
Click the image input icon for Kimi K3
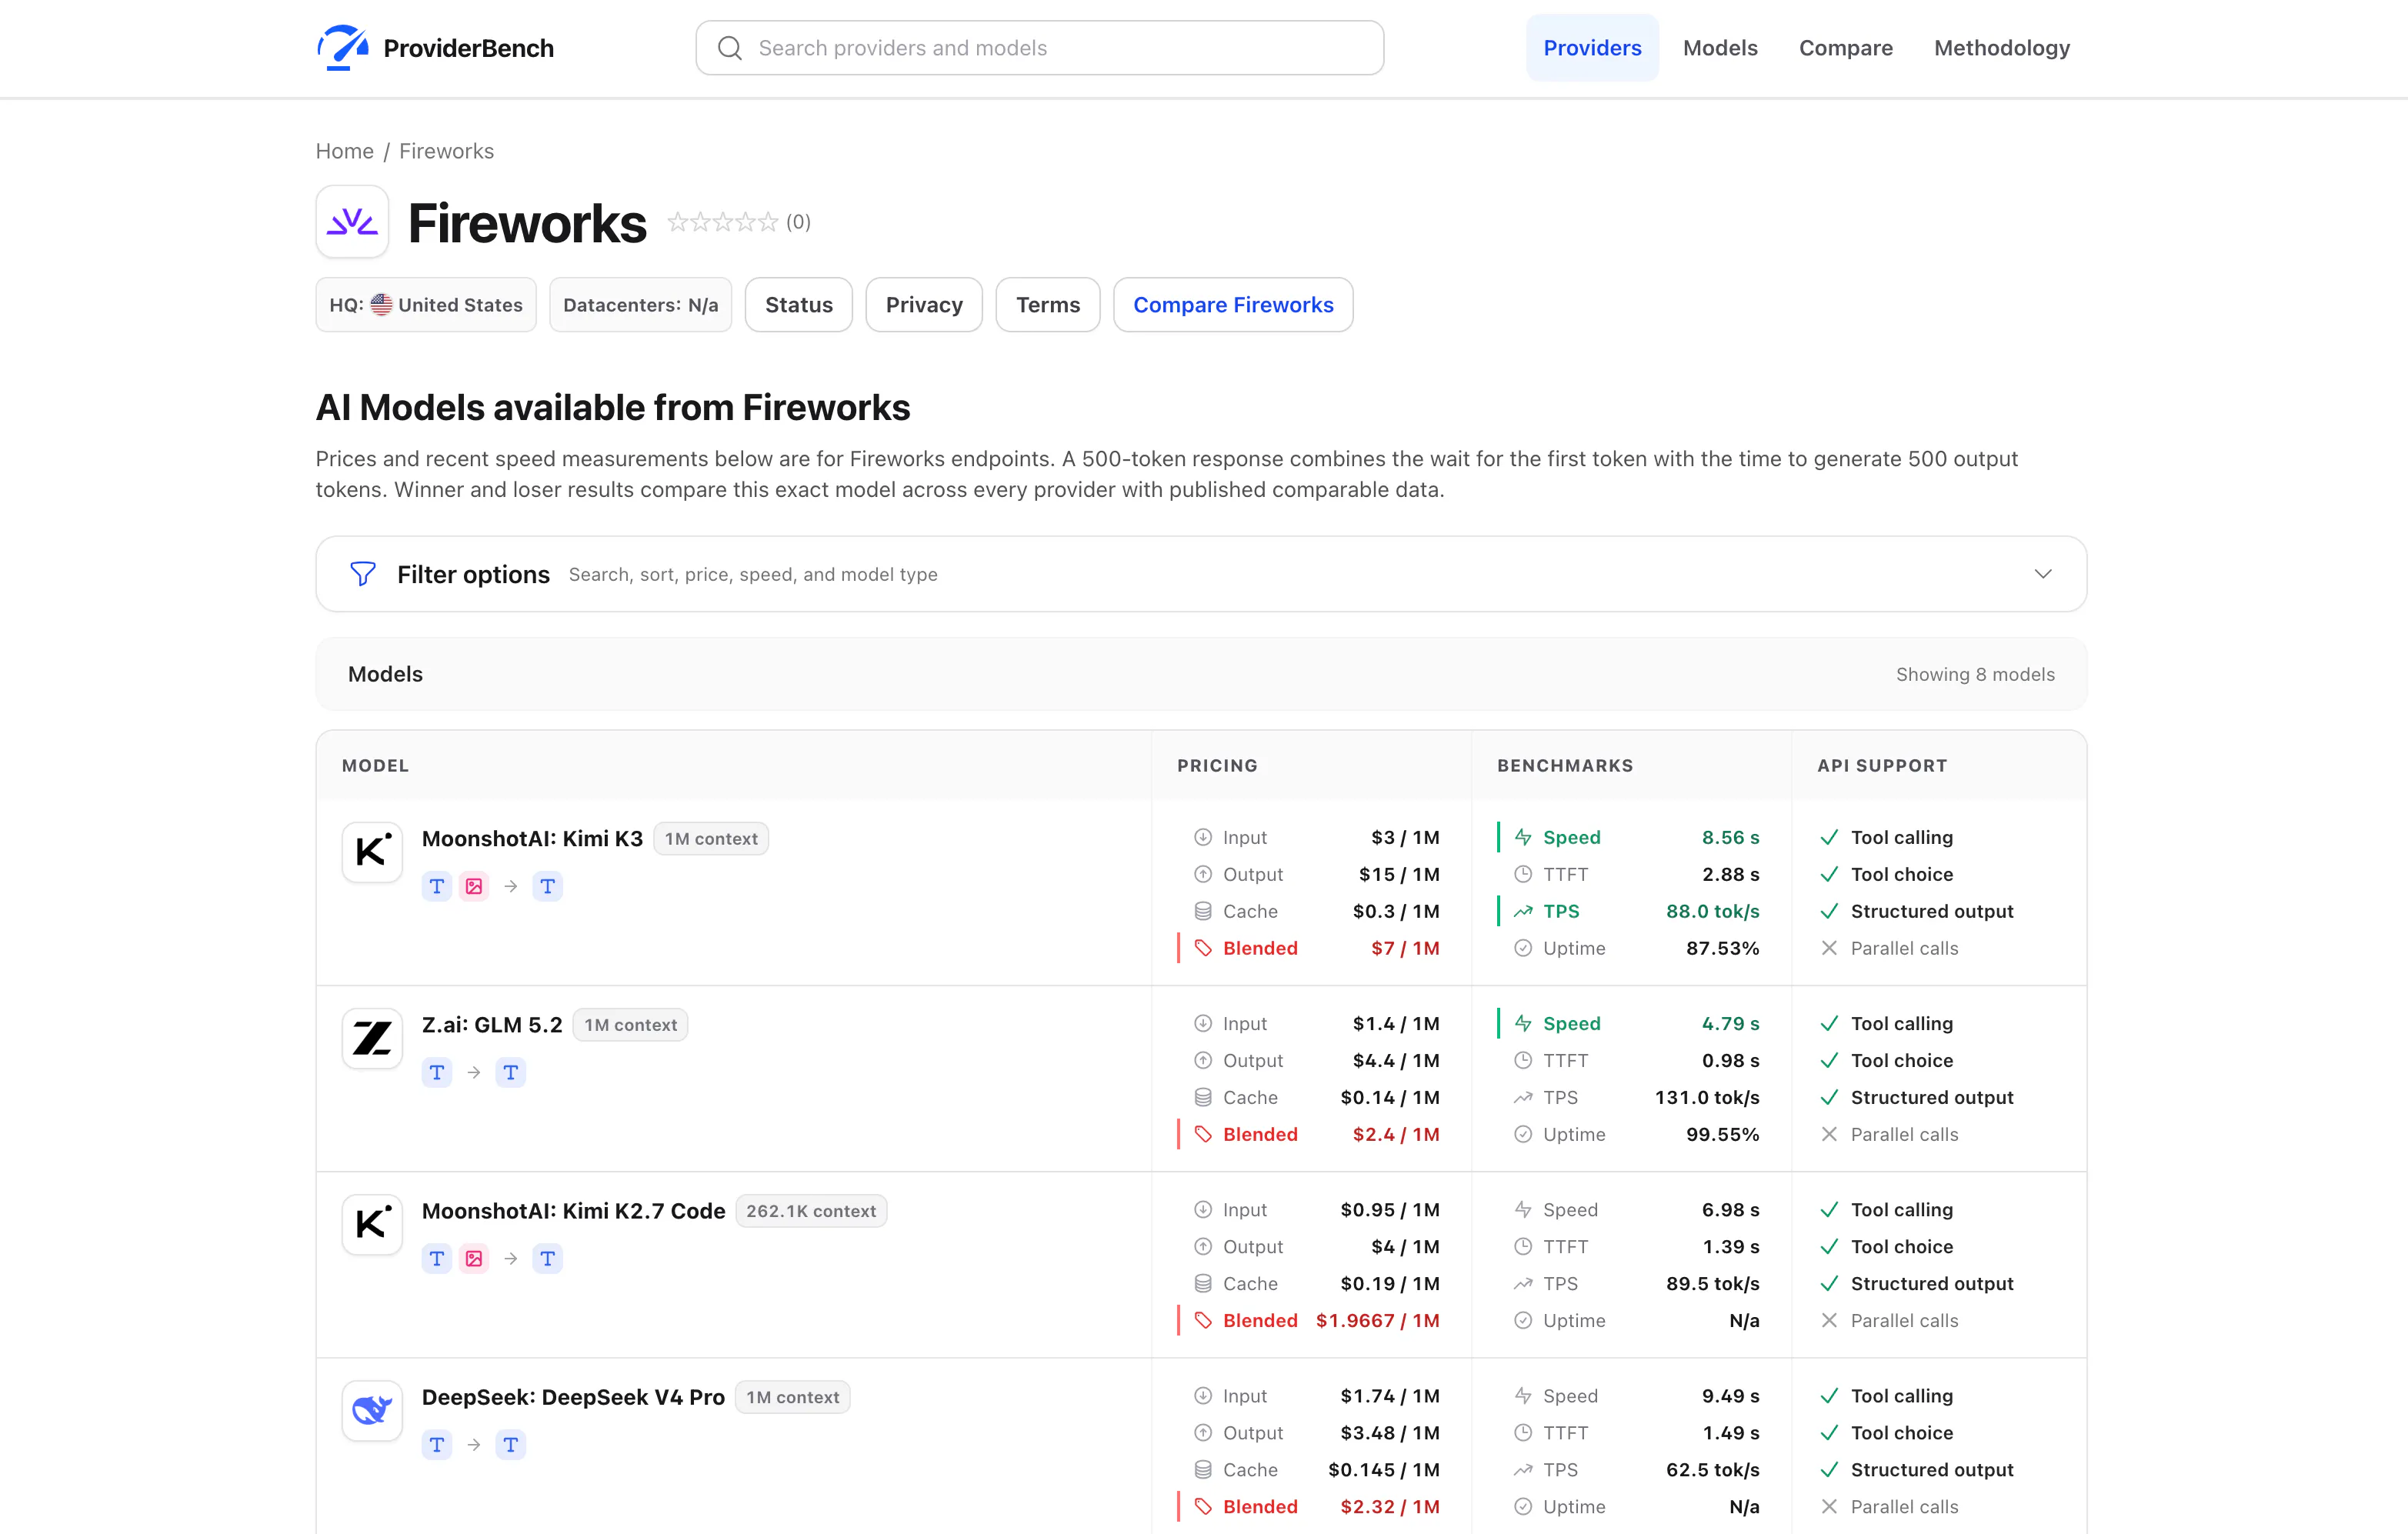click(474, 886)
